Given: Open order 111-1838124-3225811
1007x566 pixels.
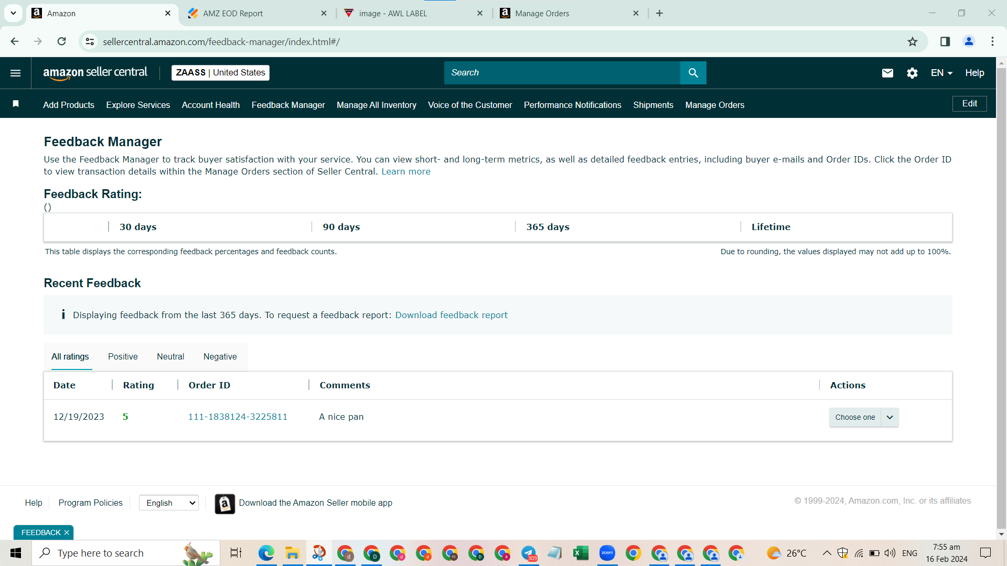Looking at the screenshot, I should point(238,417).
